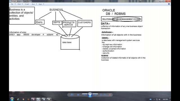
Task: Click the '--Change old information' line
Action: click(112, 47)
